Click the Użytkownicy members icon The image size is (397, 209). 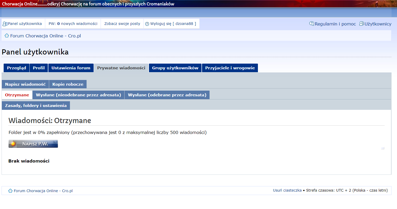361,23
